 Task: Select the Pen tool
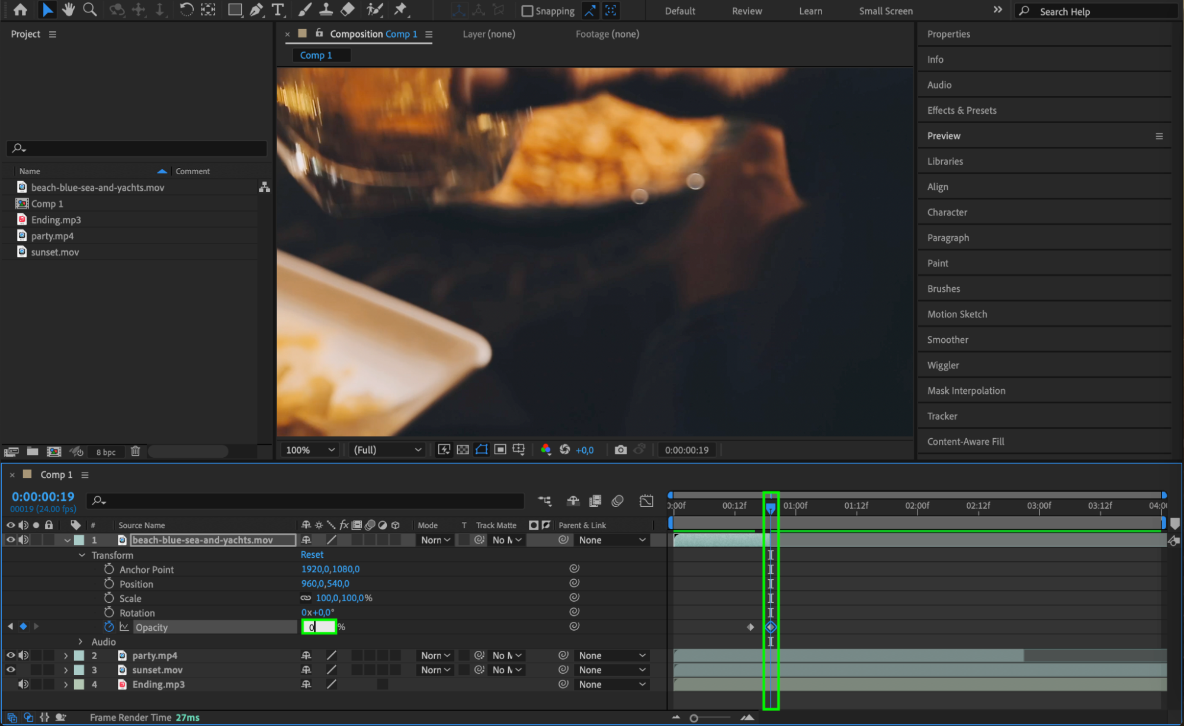click(x=256, y=9)
